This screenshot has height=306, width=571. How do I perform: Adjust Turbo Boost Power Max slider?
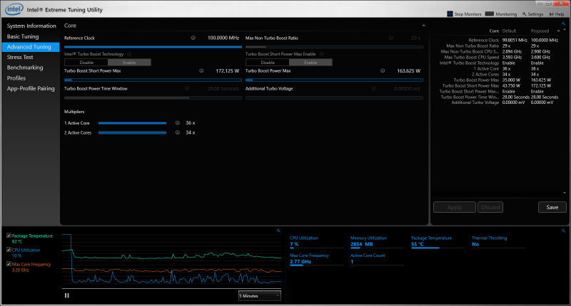tap(334, 80)
